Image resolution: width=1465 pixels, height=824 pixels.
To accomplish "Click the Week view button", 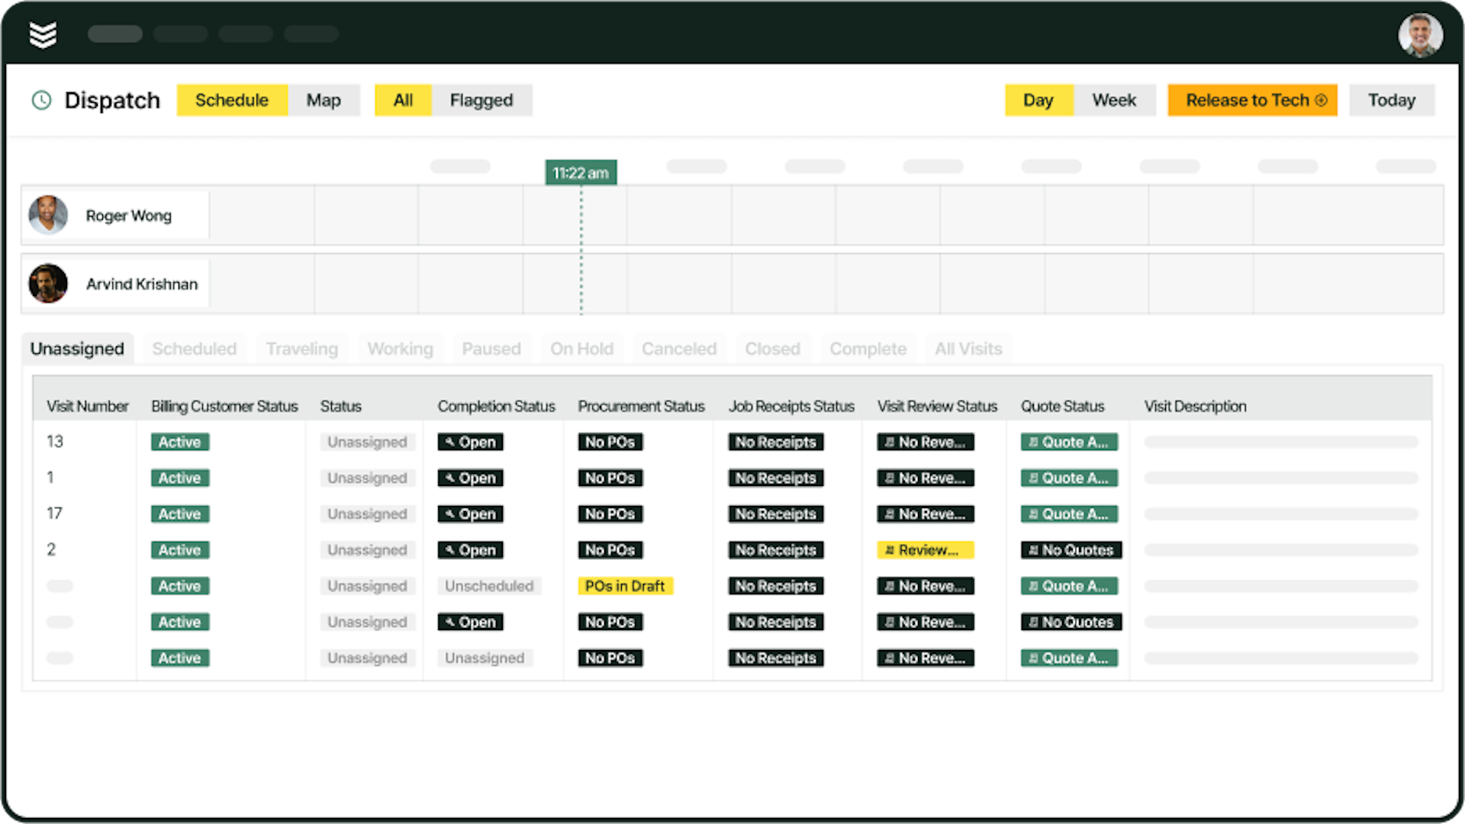I will [x=1115, y=100].
